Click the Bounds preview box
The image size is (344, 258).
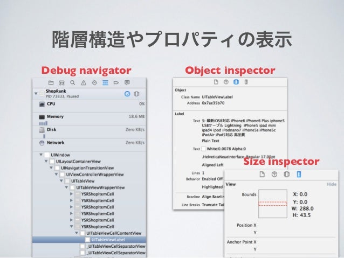(273, 204)
